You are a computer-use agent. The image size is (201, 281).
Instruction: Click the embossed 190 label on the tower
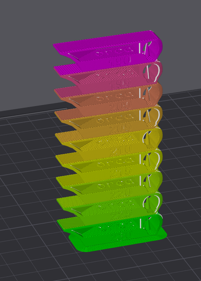coord(120,61)
